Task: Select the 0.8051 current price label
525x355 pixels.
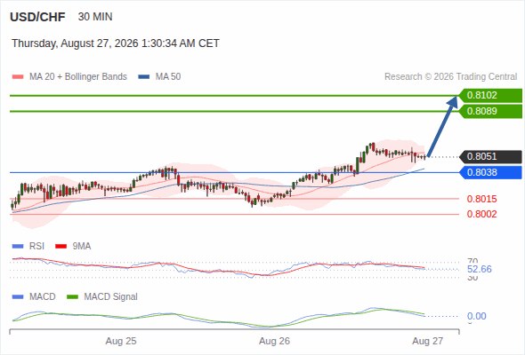Action: point(490,156)
